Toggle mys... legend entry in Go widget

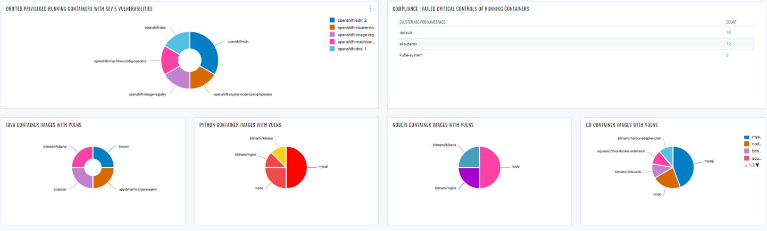click(x=753, y=137)
